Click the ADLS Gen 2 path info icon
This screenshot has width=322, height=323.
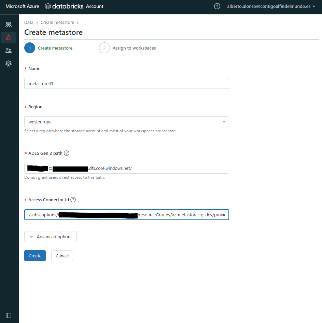click(x=66, y=153)
